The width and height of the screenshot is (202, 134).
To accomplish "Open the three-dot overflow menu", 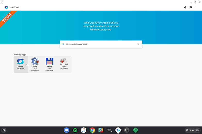I will (x=196, y=7).
